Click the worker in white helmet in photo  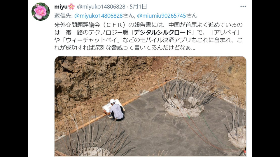(116, 110)
